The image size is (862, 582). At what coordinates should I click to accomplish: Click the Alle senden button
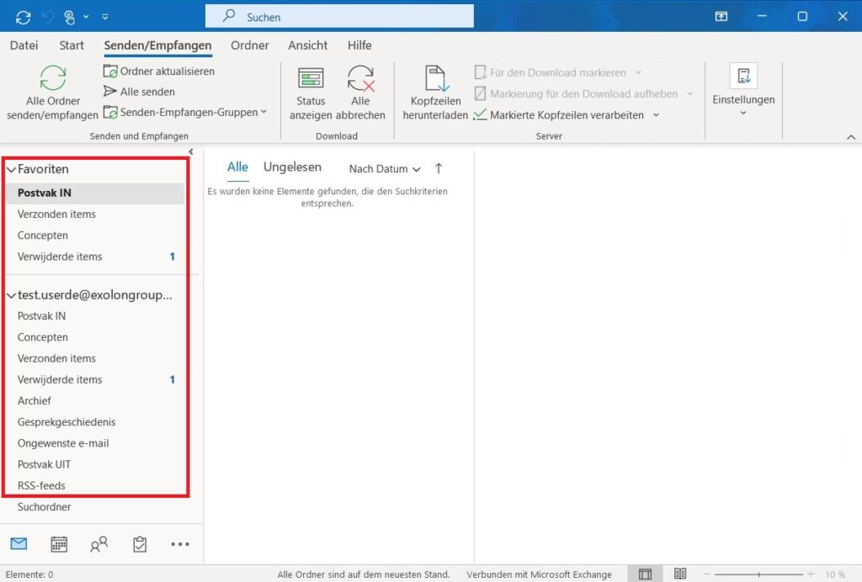click(140, 92)
